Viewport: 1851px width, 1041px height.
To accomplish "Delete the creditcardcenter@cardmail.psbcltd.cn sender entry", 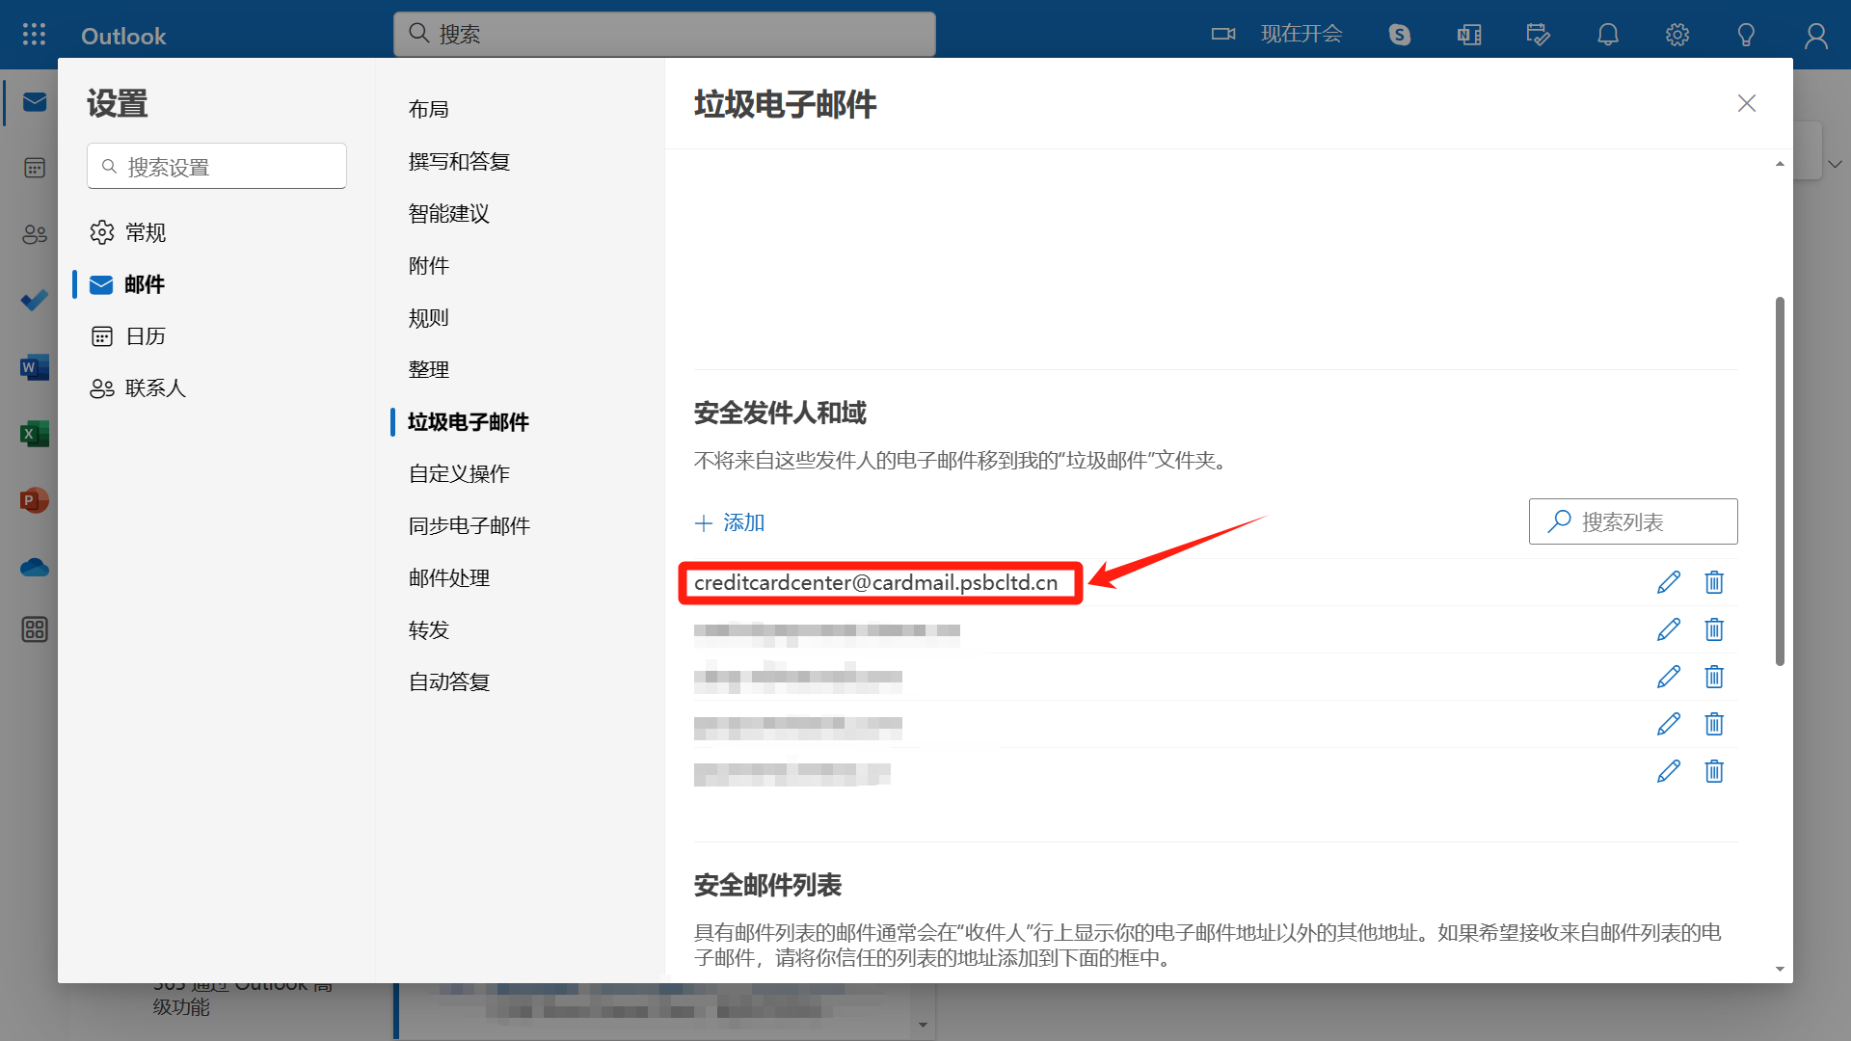I will [x=1714, y=582].
